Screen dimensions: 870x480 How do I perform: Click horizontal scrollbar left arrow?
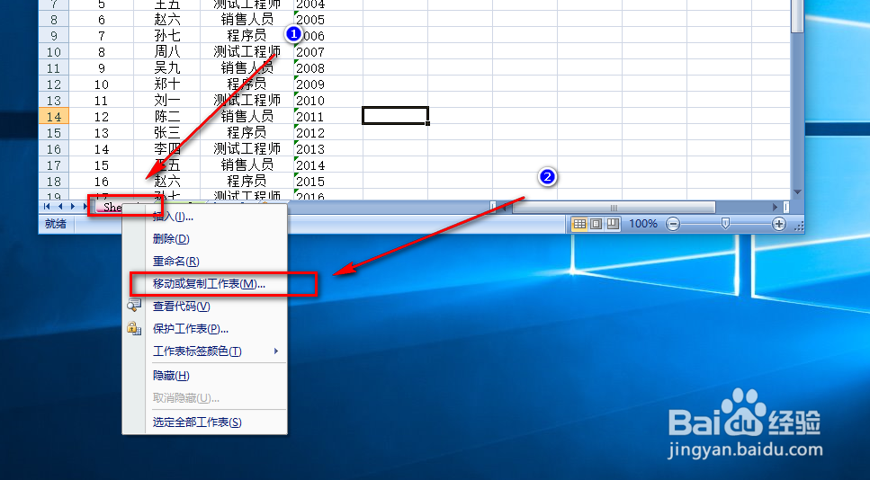[505, 208]
